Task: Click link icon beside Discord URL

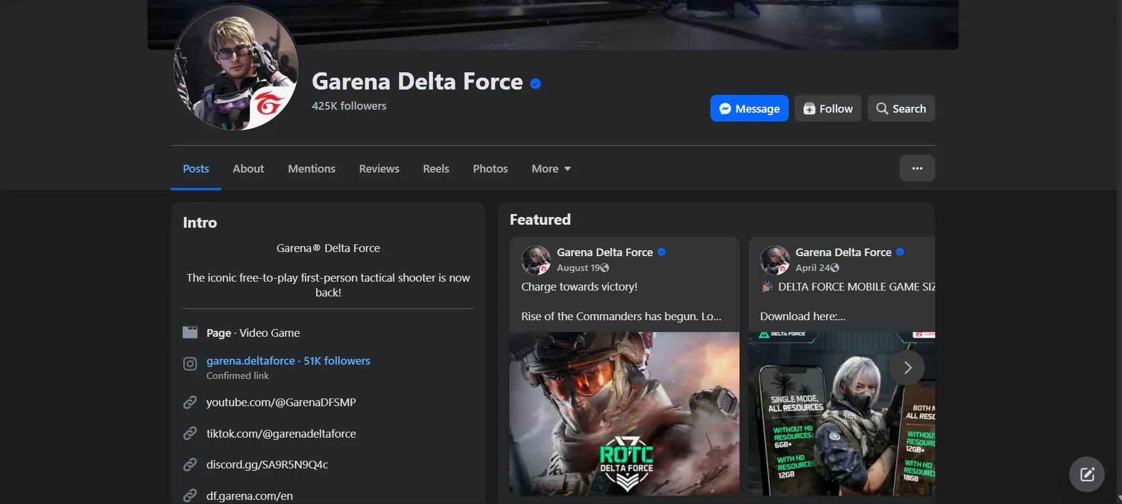Action: click(x=190, y=464)
